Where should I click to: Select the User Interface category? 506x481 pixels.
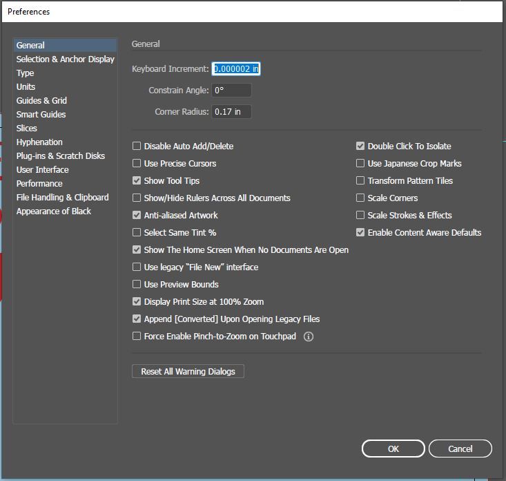coord(43,170)
